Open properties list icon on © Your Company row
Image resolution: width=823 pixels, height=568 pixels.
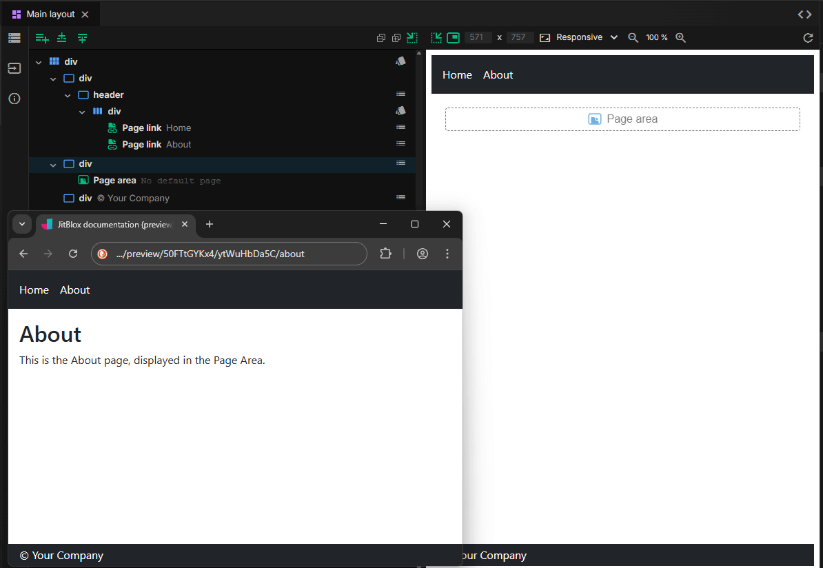click(400, 197)
